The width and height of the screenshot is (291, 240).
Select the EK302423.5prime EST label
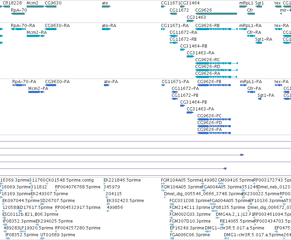pos(125,200)
